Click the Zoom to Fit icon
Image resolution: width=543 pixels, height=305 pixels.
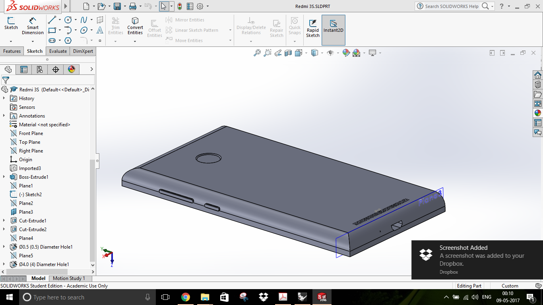tap(257, 53)
